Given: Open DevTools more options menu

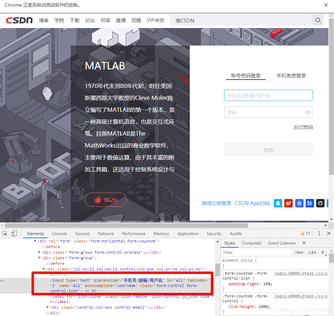Looking at the screenshot, I should 319,234.
